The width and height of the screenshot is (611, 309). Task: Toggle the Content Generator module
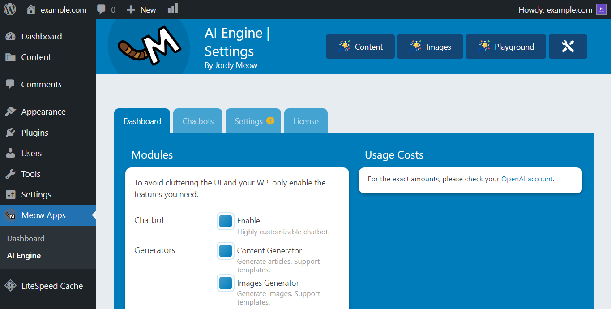225,251
